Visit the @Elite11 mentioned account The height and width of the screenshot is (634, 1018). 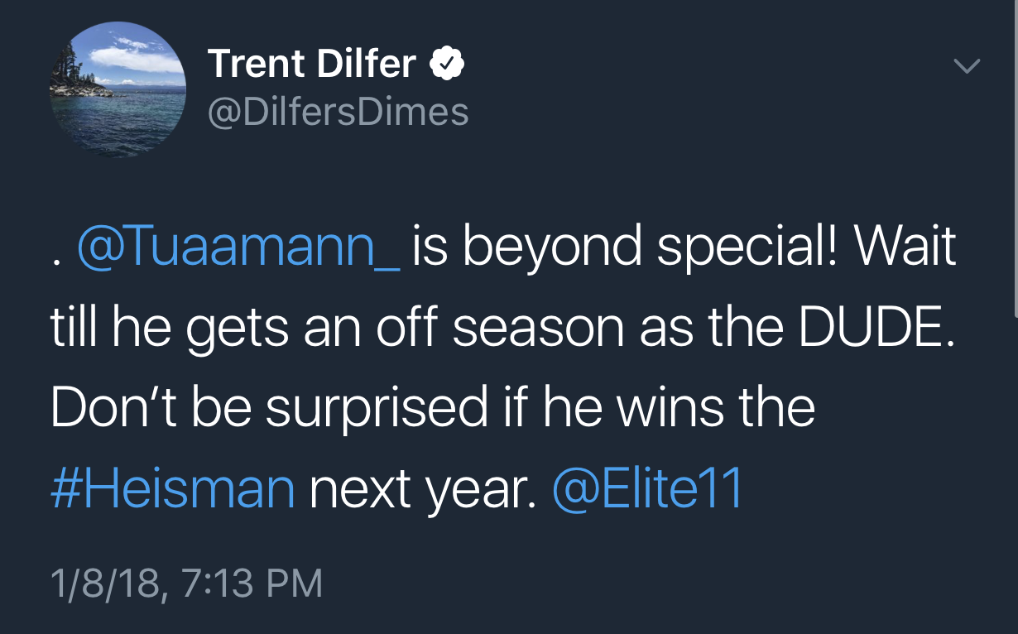point(647,488)
